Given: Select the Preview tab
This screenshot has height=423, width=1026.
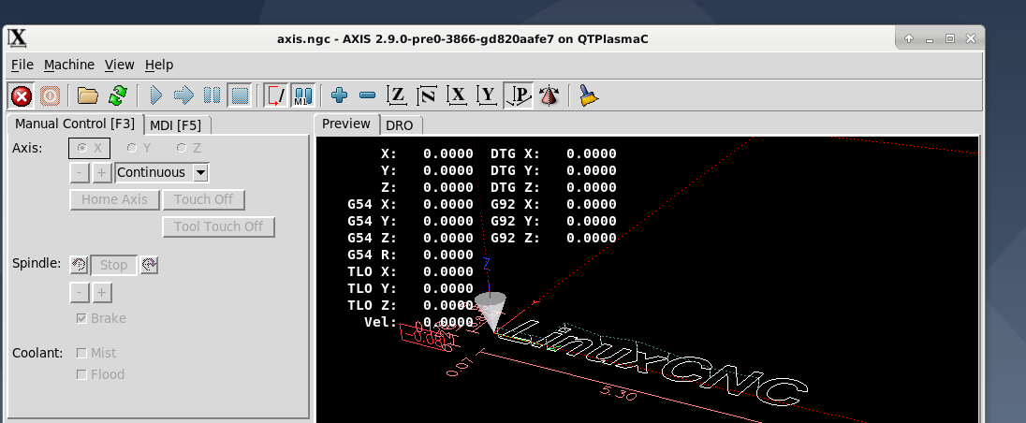Looking at the screenshot, I should click(x=346, y=124).
